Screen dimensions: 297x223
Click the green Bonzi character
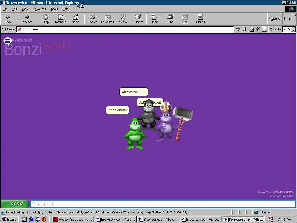tap(135, 134)
